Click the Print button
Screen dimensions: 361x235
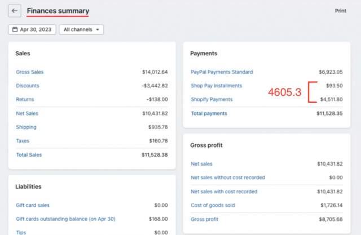340,11
